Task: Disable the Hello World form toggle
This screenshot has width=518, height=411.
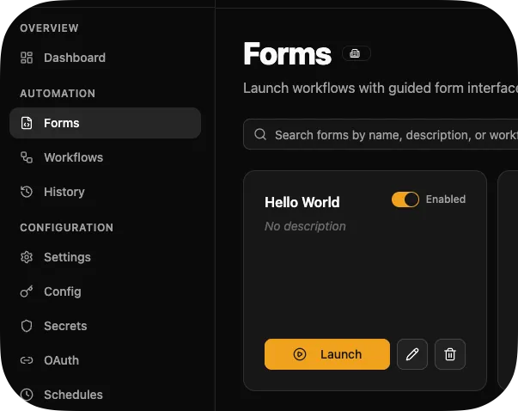Action: coord(405,199)
